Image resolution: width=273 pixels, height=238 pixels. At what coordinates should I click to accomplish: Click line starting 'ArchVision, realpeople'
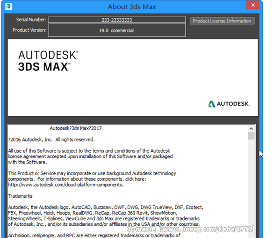94,235
